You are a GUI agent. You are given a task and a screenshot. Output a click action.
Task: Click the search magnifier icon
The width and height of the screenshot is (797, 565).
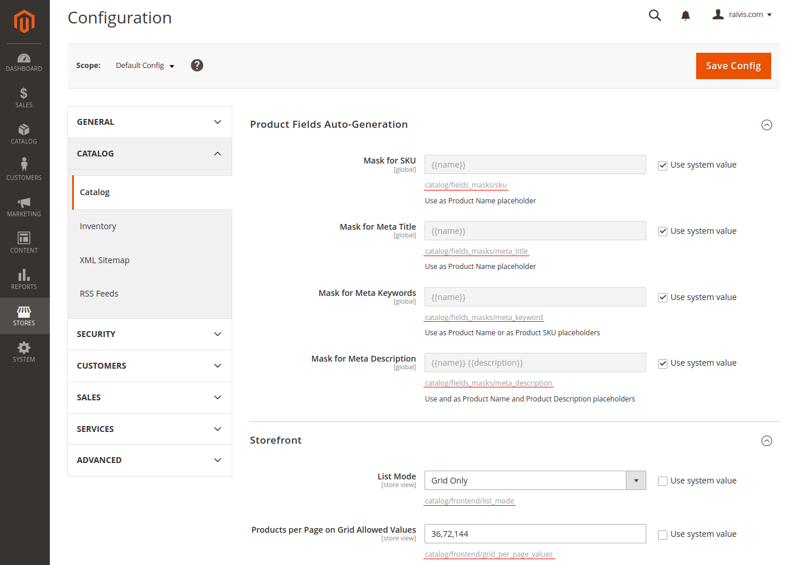click(x=654, y=15)
